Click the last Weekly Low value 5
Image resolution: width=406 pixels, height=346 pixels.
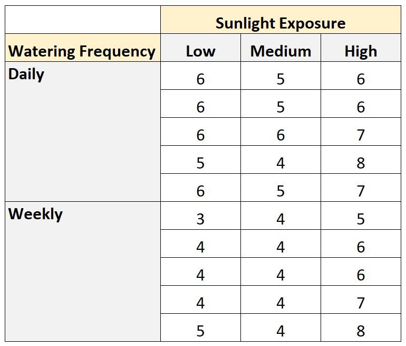pos(201,328)
